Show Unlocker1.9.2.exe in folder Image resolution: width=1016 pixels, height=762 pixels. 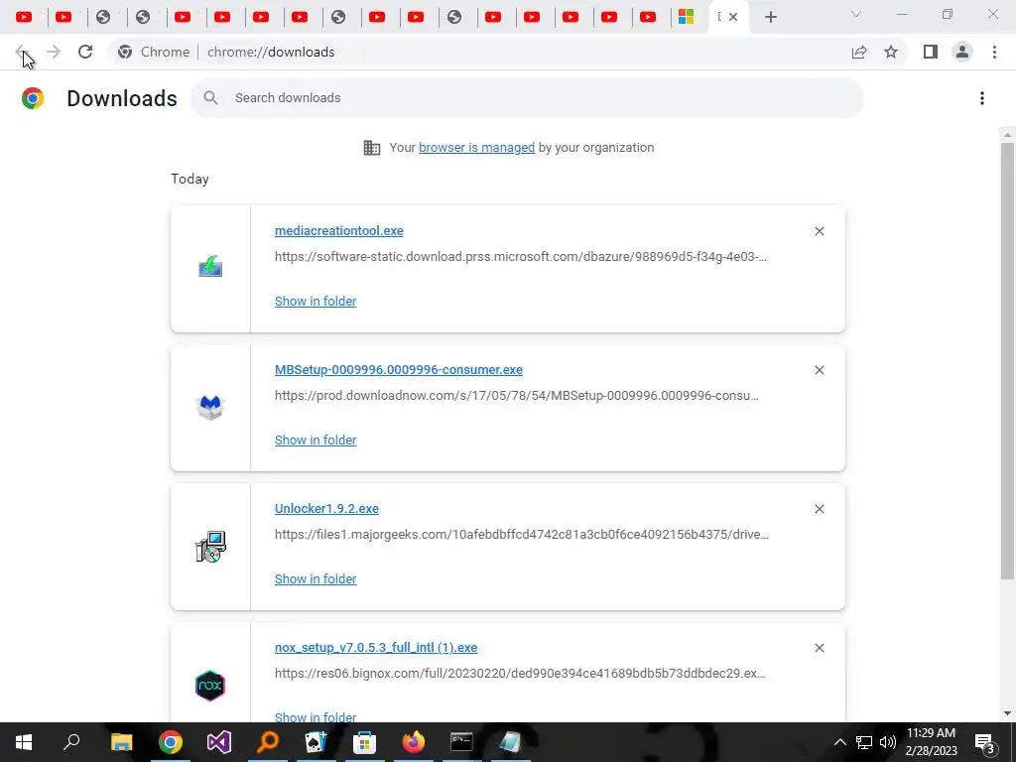[316, 578]
